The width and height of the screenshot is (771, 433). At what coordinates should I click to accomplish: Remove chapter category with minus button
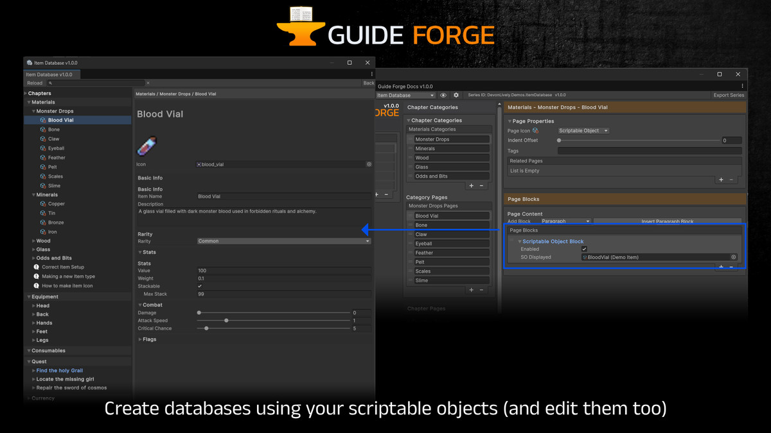(x=481, y=185)
